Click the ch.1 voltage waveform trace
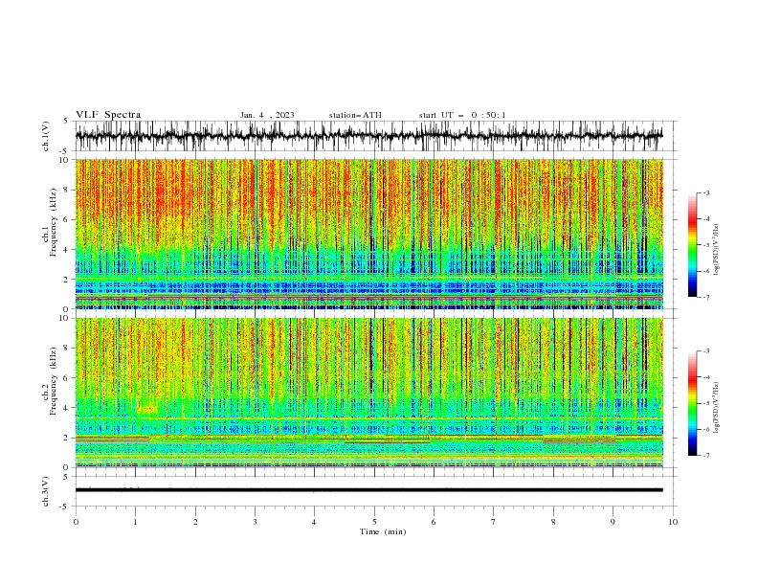The image size is (758, 586). (368, 135)
